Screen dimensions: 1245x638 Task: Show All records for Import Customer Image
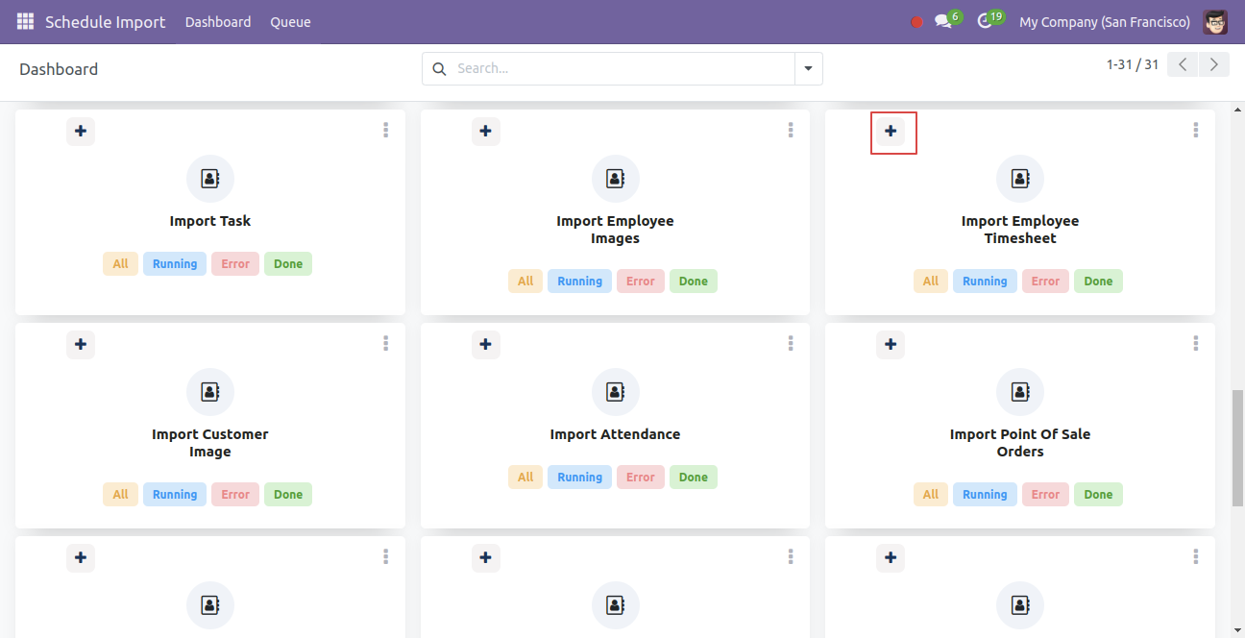[120, 495]
